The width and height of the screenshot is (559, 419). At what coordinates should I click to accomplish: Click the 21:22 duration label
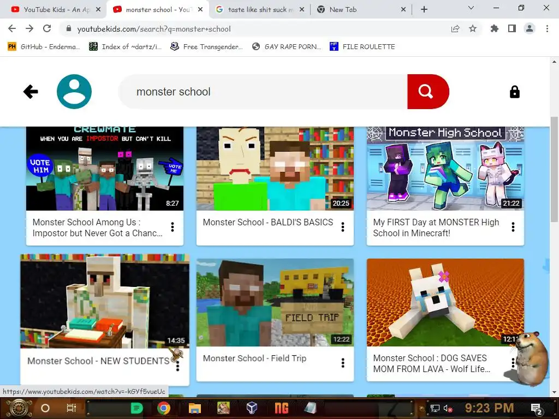(511, 203)
